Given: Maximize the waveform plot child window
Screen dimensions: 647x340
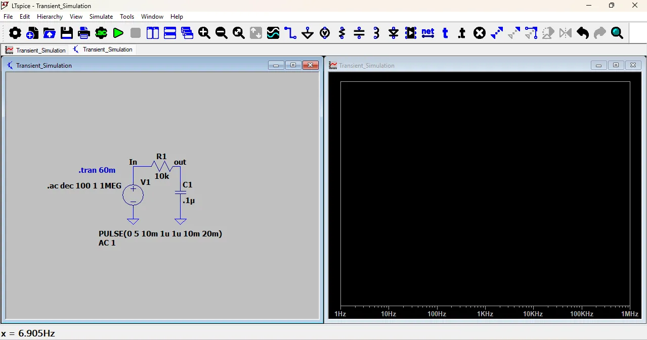Looking at the screenshot, I should click(616, 65).
